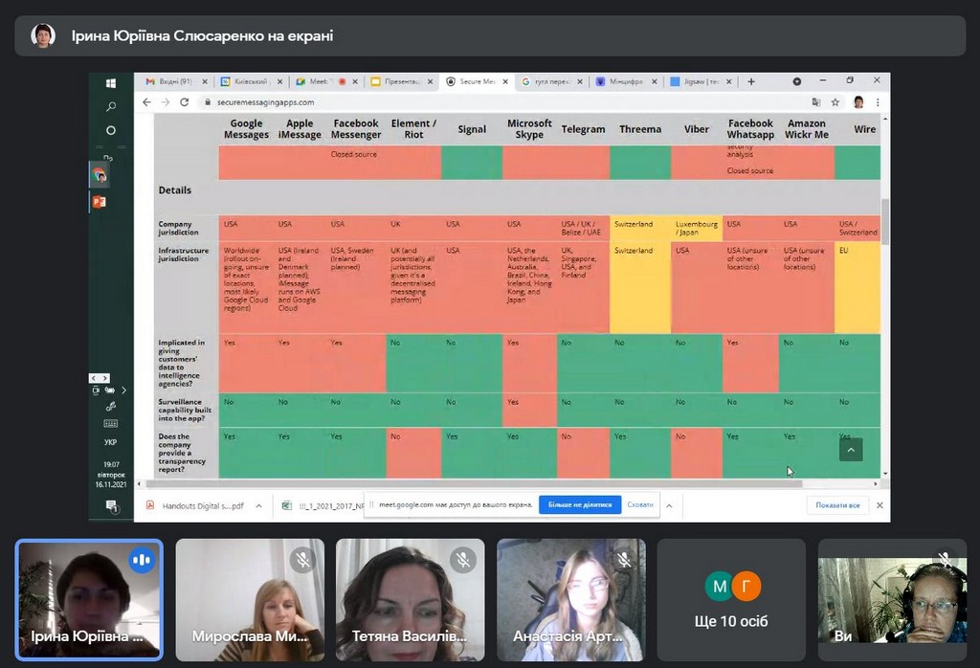Viewport: 980px width, 668px height.
Task: Open the 'Ще 10 осіб' participants tile
Action: pos(732,599)
